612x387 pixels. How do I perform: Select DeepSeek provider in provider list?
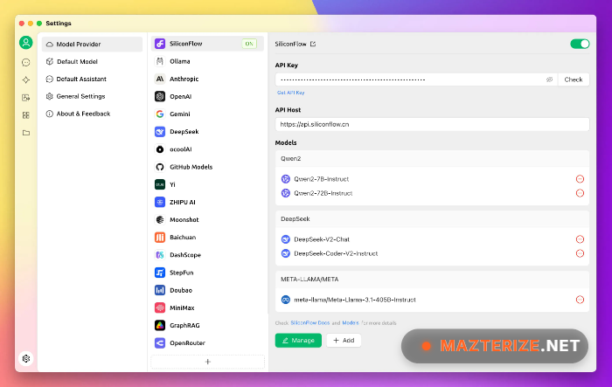point(207,131)
